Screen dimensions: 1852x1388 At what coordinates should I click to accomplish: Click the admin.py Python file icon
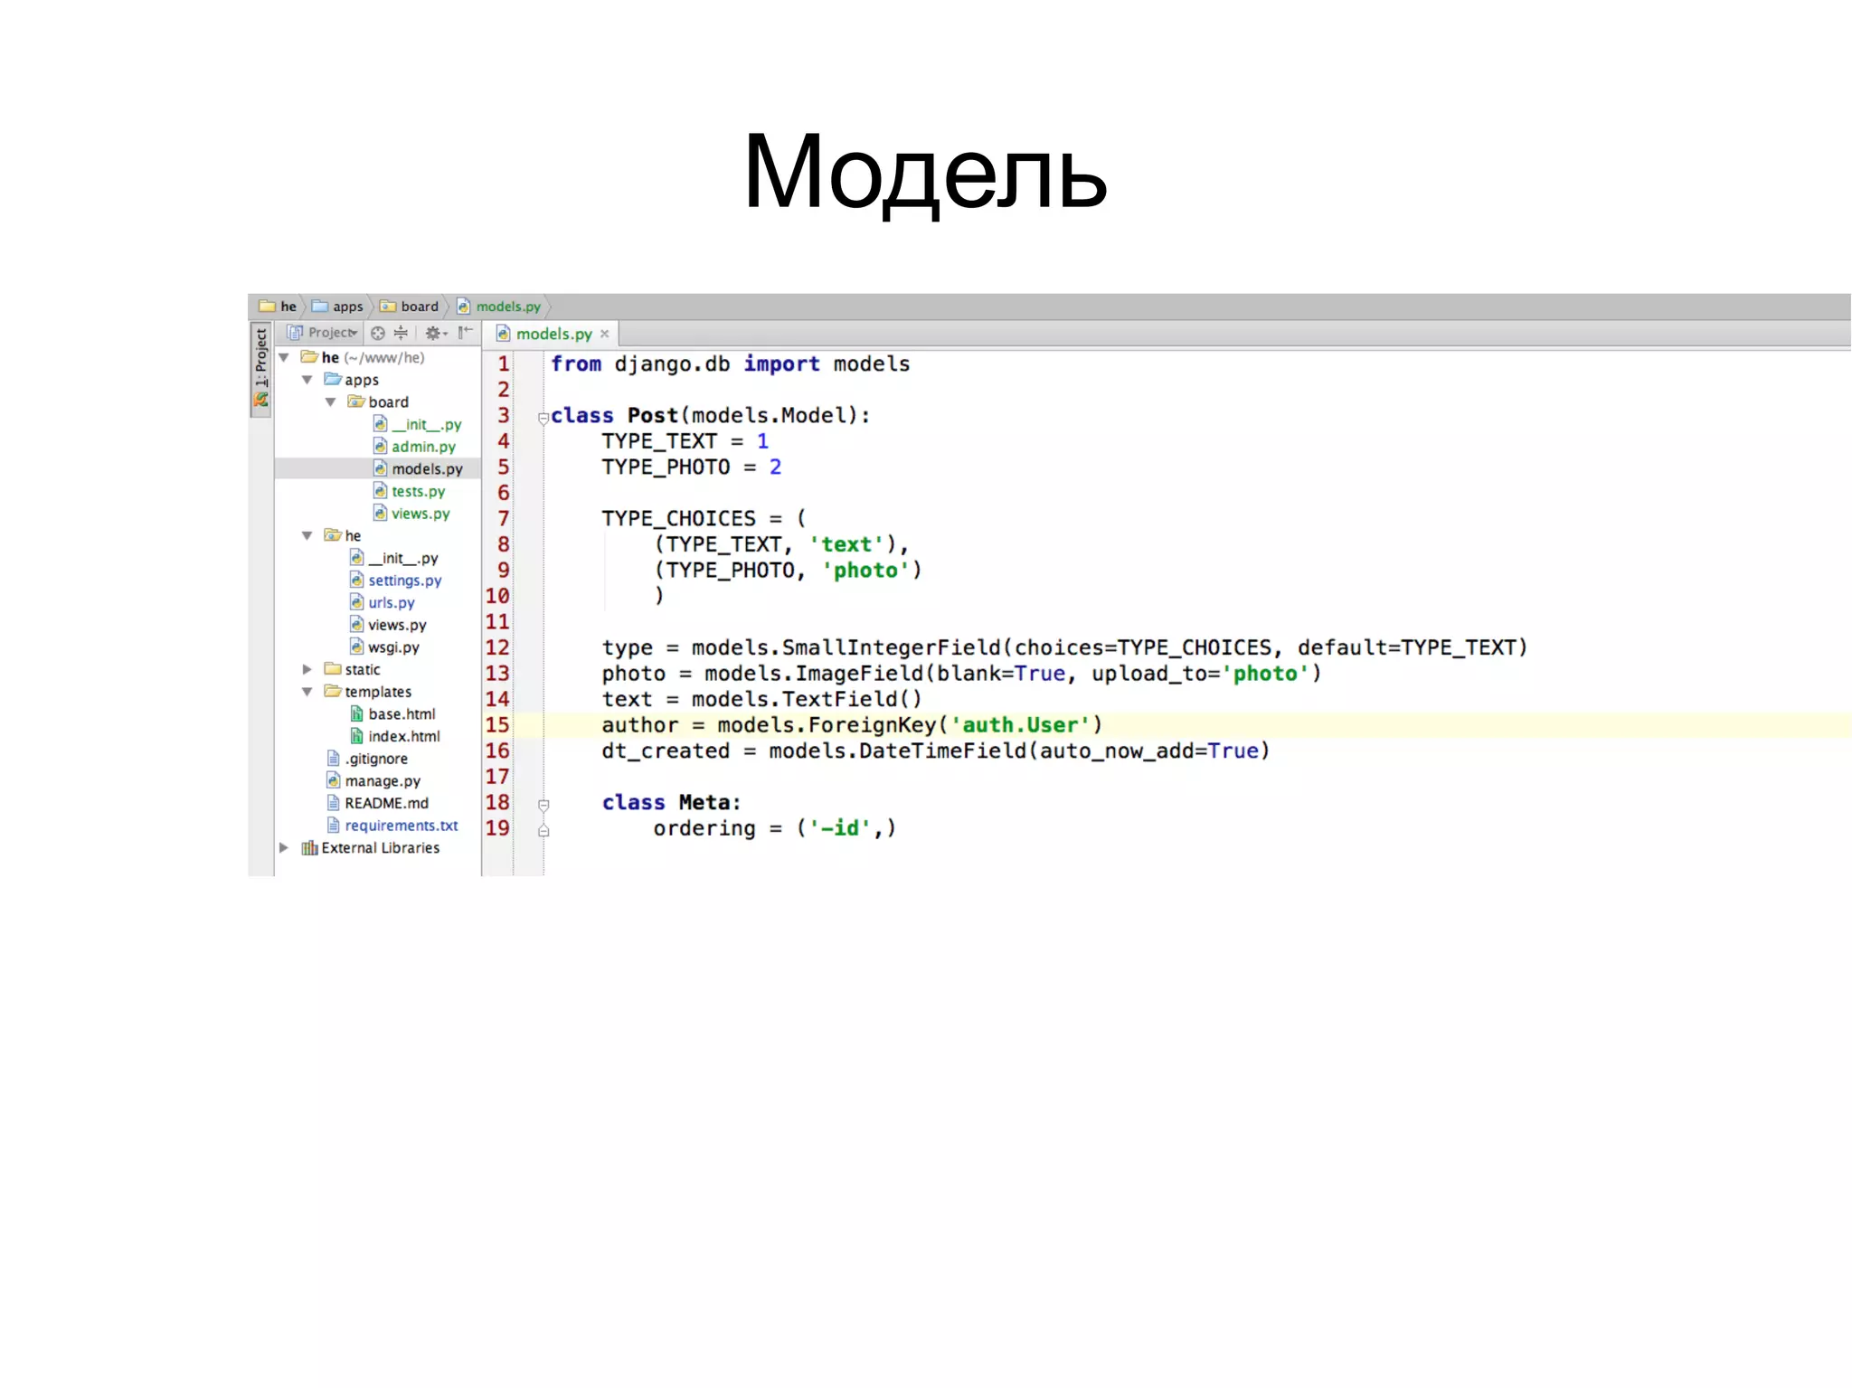point(381,446)
